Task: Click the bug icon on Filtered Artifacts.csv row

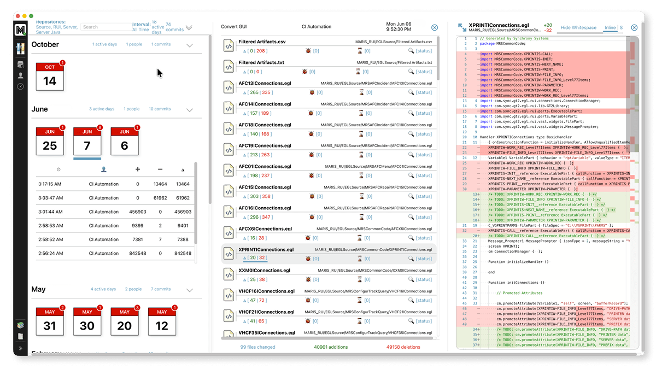Action: 308,50
